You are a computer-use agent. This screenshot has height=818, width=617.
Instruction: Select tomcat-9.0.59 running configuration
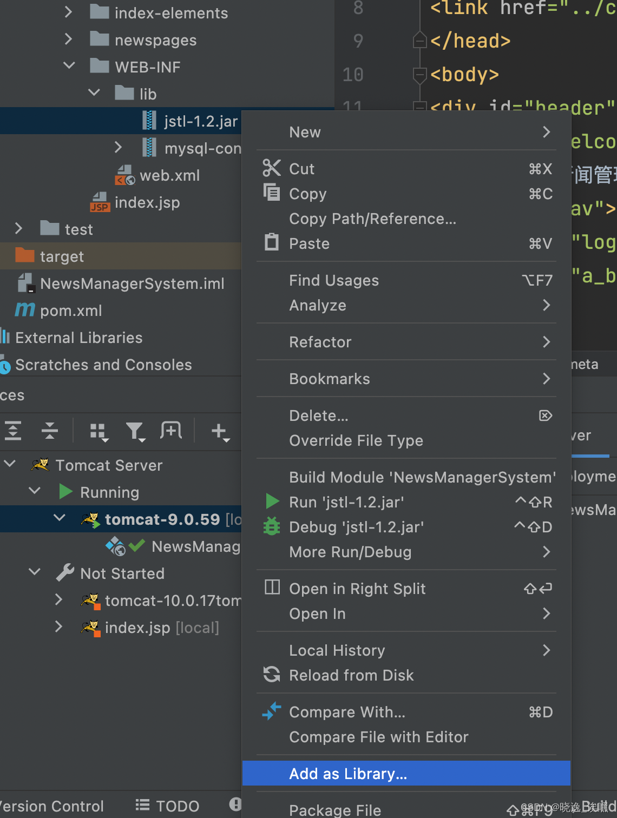click(x=120, y=519)
